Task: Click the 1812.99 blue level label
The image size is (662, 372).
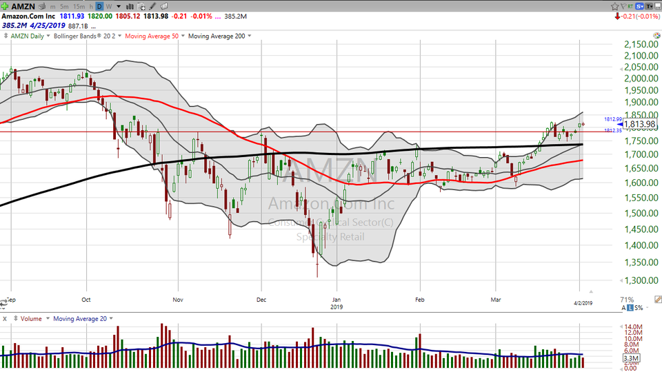Action: [613, 119]
